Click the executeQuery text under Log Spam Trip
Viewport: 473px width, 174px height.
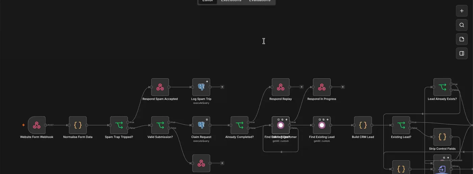201,103
